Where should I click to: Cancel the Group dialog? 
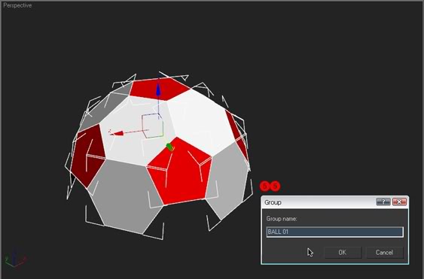[384, 252]
